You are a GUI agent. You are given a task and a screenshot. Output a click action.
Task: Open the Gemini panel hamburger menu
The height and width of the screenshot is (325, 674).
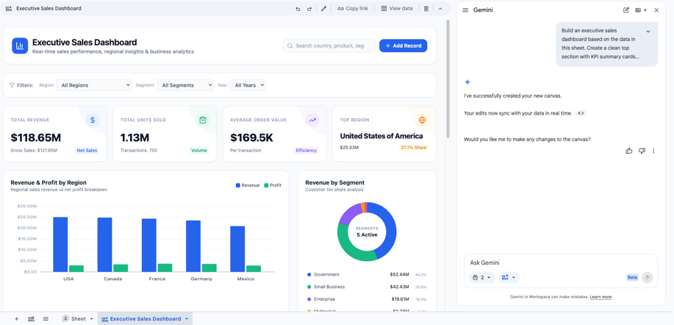click(x=465, y=10)
